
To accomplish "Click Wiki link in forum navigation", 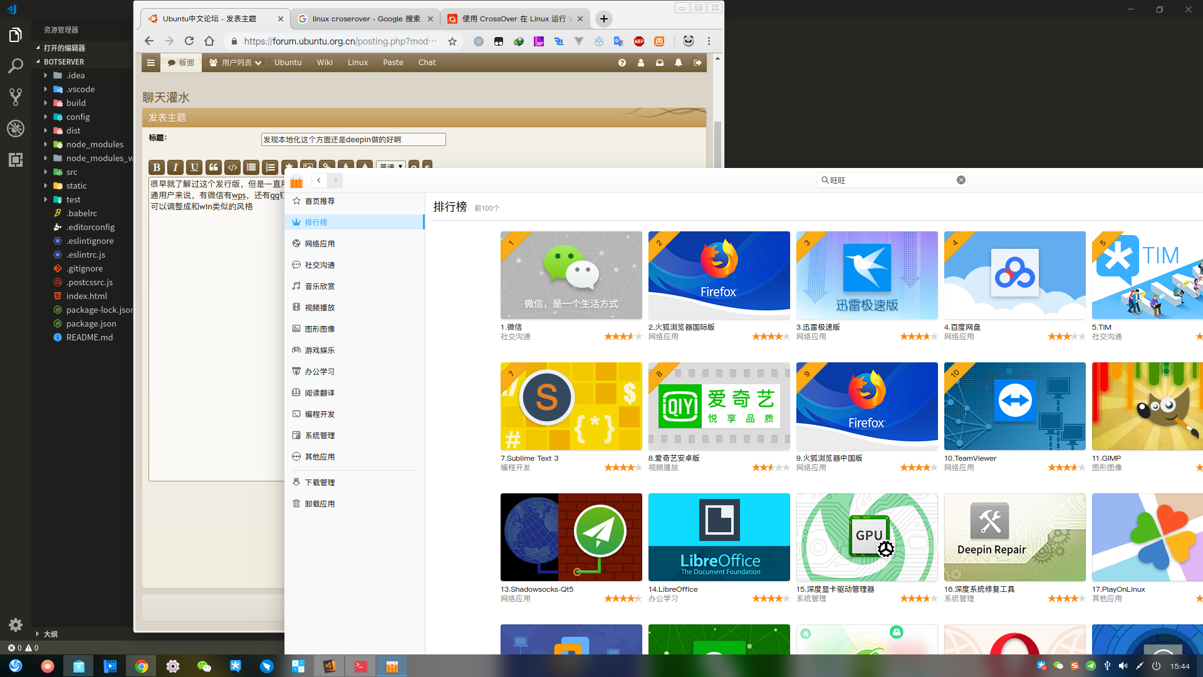I will (325, 63).
